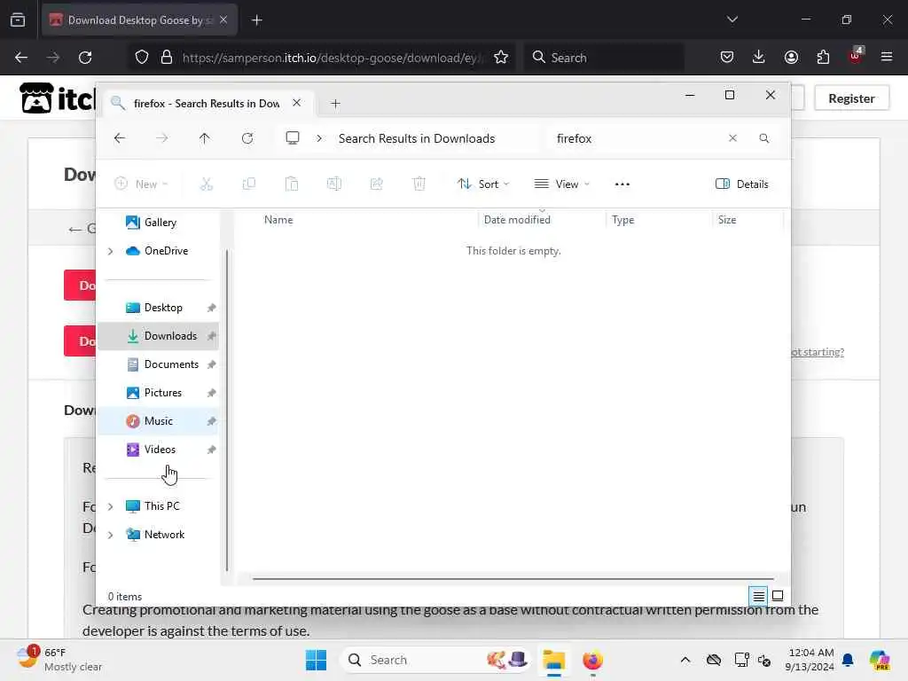Switch to details list view icon in status bar
Viewport: 908px width, 681px height.
[x=759, y=595]
